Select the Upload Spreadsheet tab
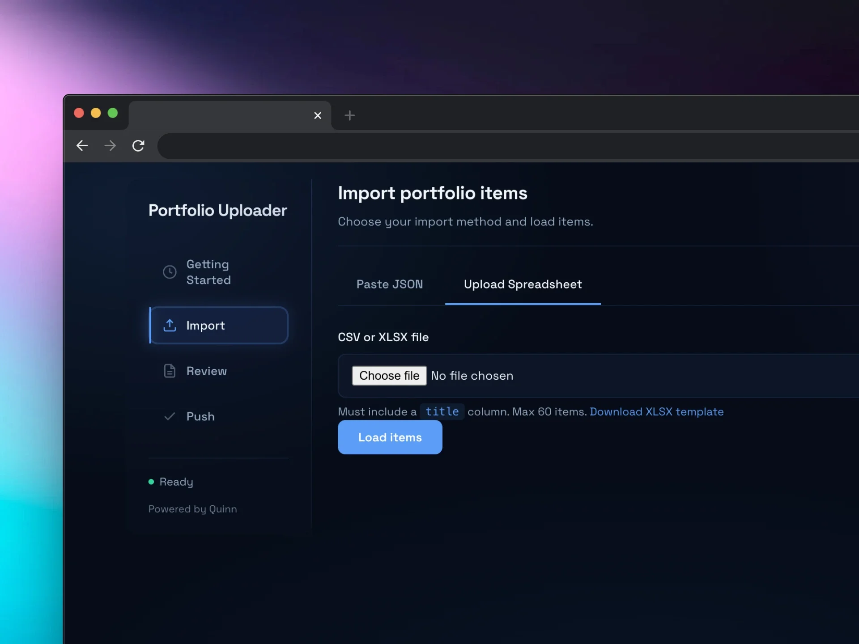Viewport: 859px width, 644px height. click(x=523, y=284)
